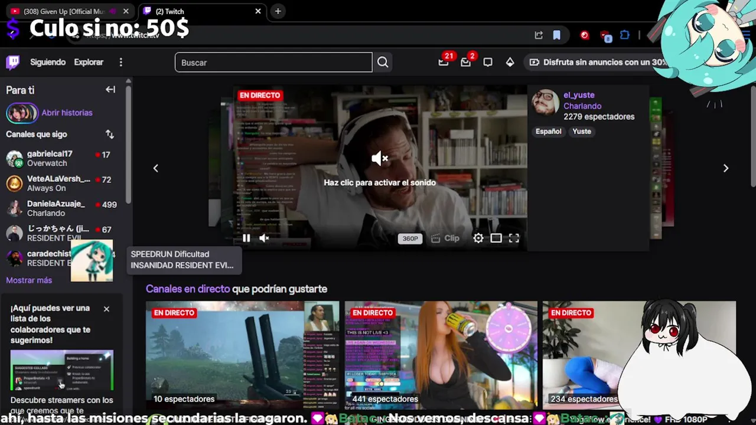756x425 pixels.
Task: Open Canales en directo heading link
Action: click(x=188, y=289)
